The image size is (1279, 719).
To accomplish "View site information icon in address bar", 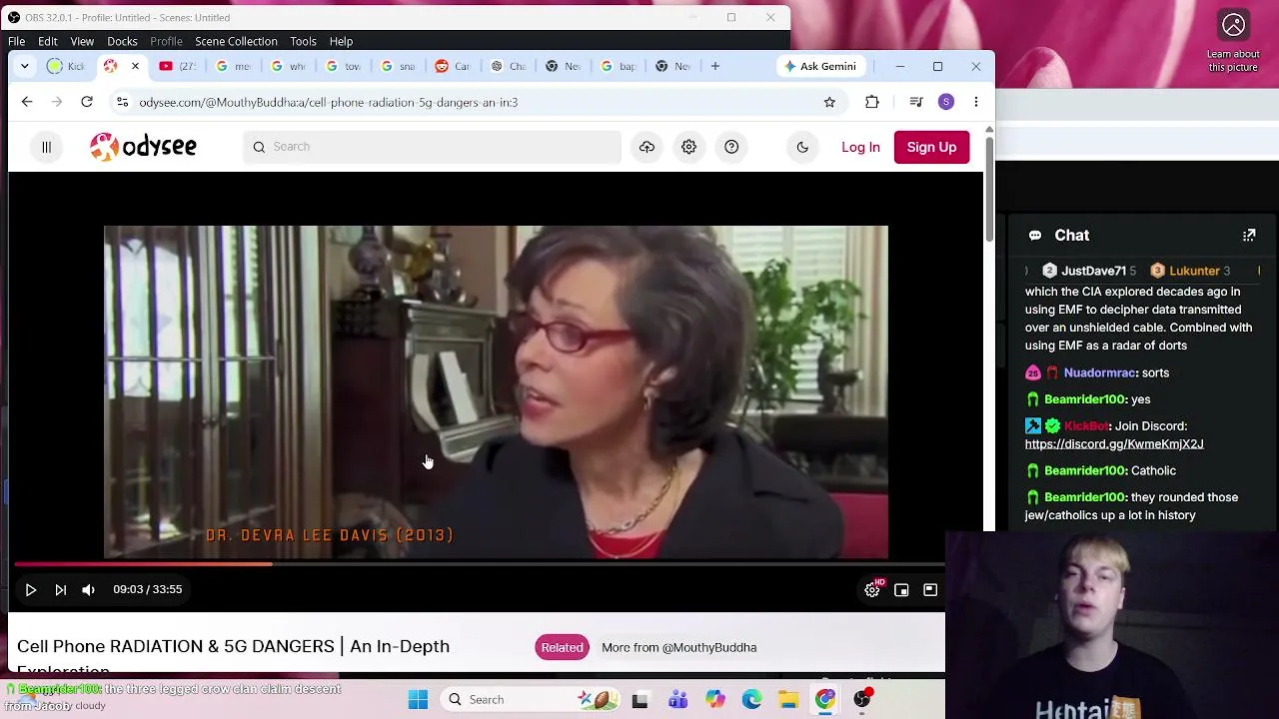I will (x=121, y=102).
